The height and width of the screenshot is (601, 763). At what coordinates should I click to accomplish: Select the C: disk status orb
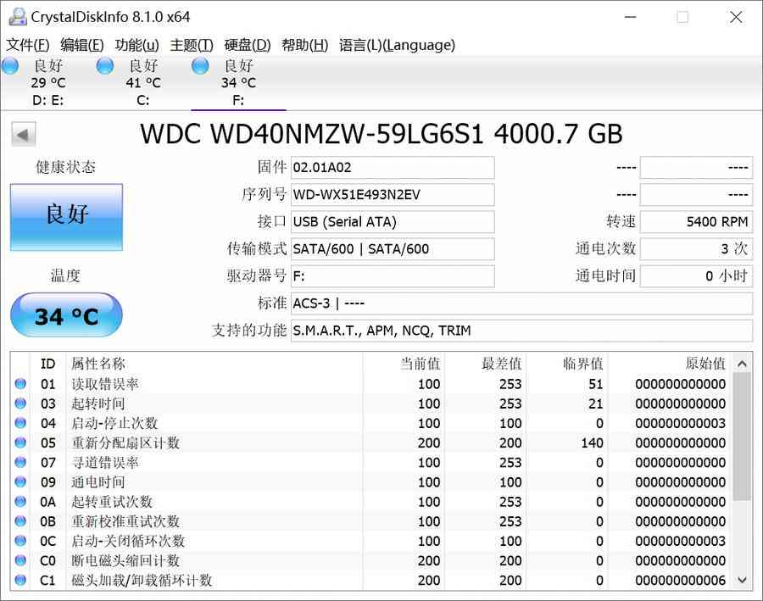[105, 66]
